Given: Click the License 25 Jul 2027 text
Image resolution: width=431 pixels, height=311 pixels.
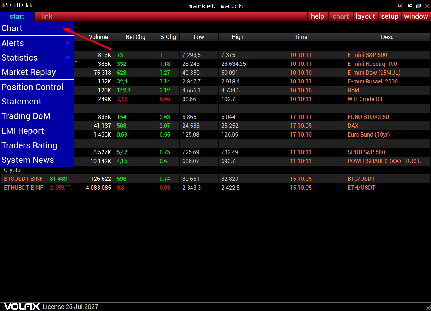Looking at the screenshot, I should click(x=70, y=307).
